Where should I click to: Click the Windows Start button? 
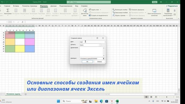coord(58,101)
